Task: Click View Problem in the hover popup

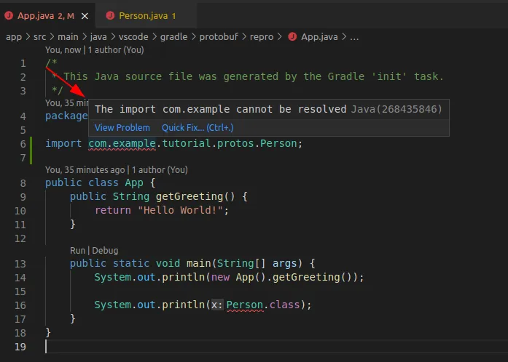Action: 122,128
